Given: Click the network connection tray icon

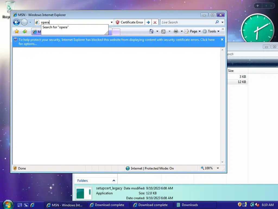Looking at the screenshot, I should [x=252, y=205].
